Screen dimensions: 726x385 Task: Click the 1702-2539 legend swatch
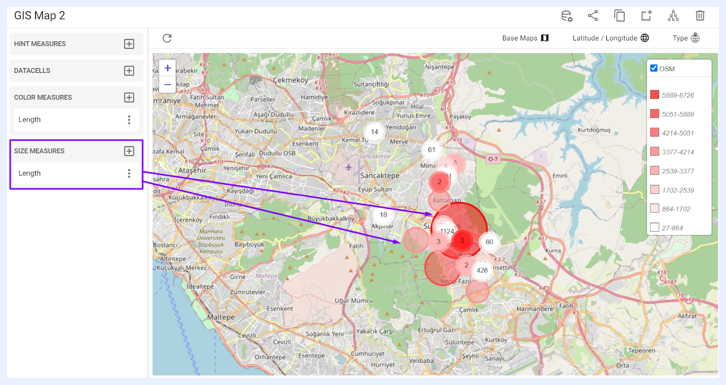coord(655,190)
